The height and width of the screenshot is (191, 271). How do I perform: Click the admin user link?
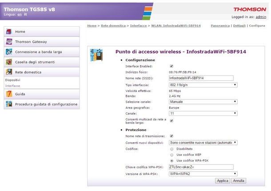pyautogui.click(x=261, y=17)
